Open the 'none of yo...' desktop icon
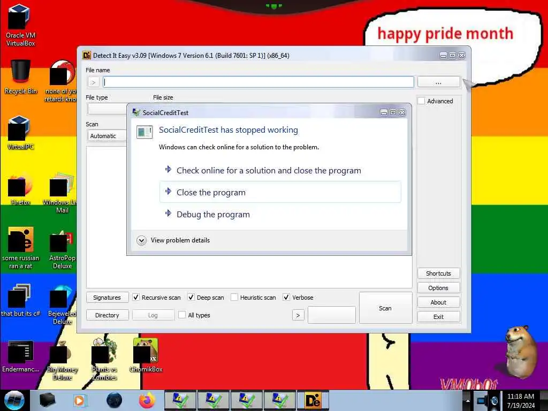The width and height of the screenshot is (548, 411). [62, 81]
